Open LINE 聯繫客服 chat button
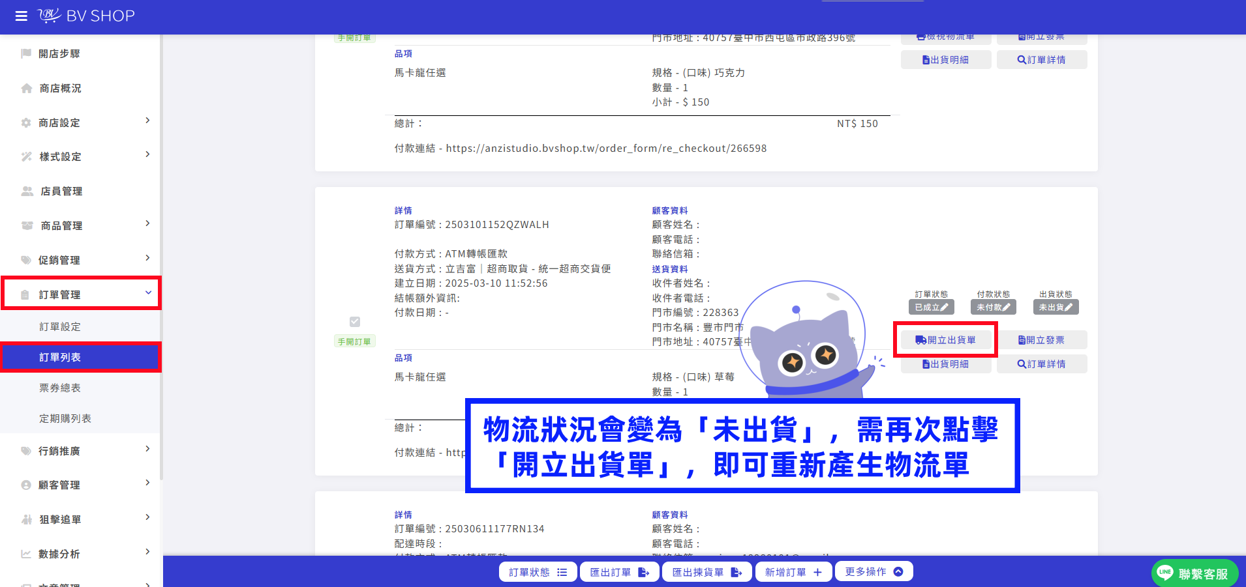Screen dimensions: 1246x587 point(1194,573)
